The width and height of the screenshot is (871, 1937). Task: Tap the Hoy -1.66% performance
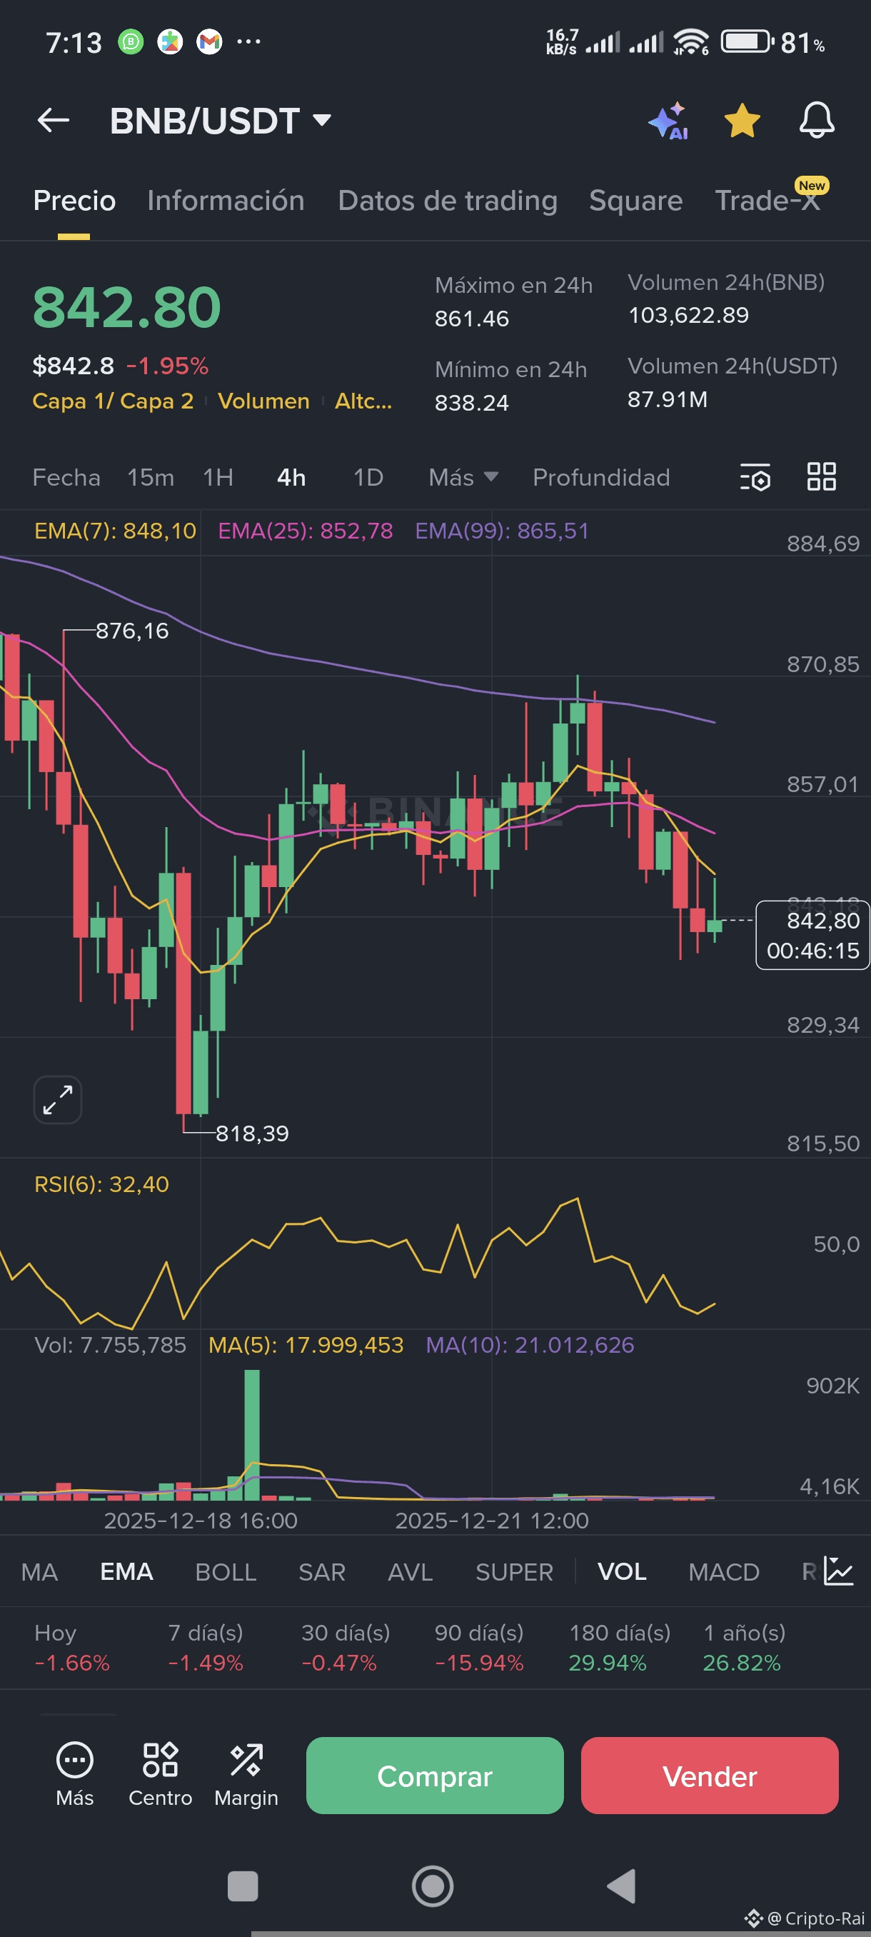click(72, 1648)
